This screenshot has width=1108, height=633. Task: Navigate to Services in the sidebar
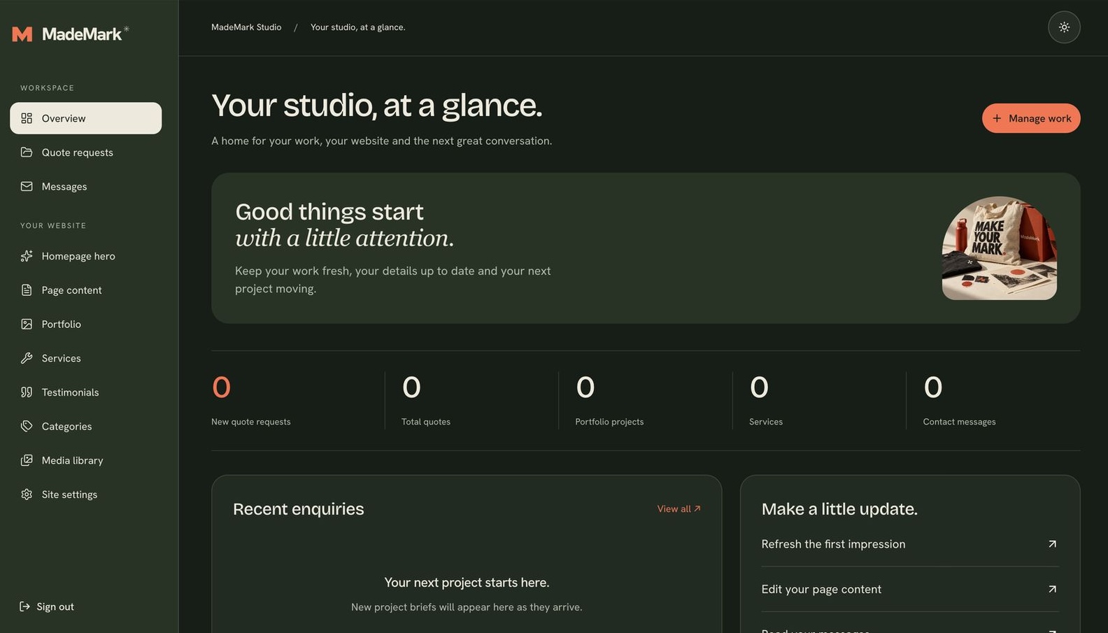pyautogui.click(x=86, y=358)
